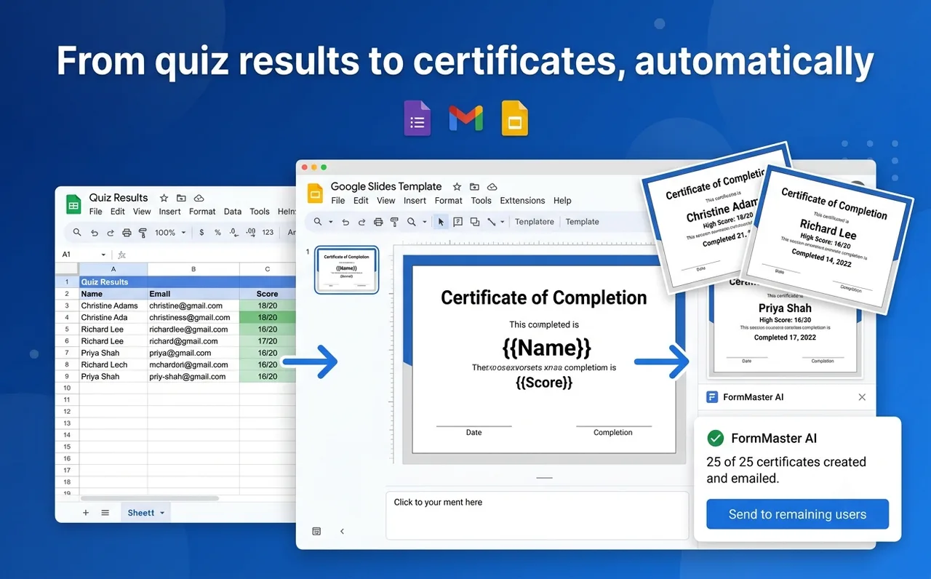
Task: Choose the select arrow cursor tool in Slides
Action: (x=441, y=222)
